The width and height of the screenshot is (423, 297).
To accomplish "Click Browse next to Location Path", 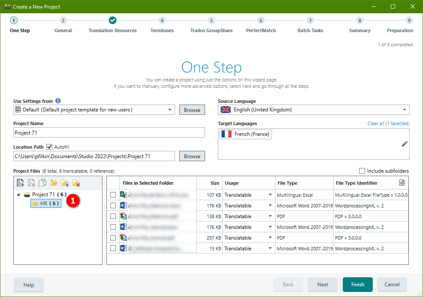I will pyautogui.click(x=192, y=156).
